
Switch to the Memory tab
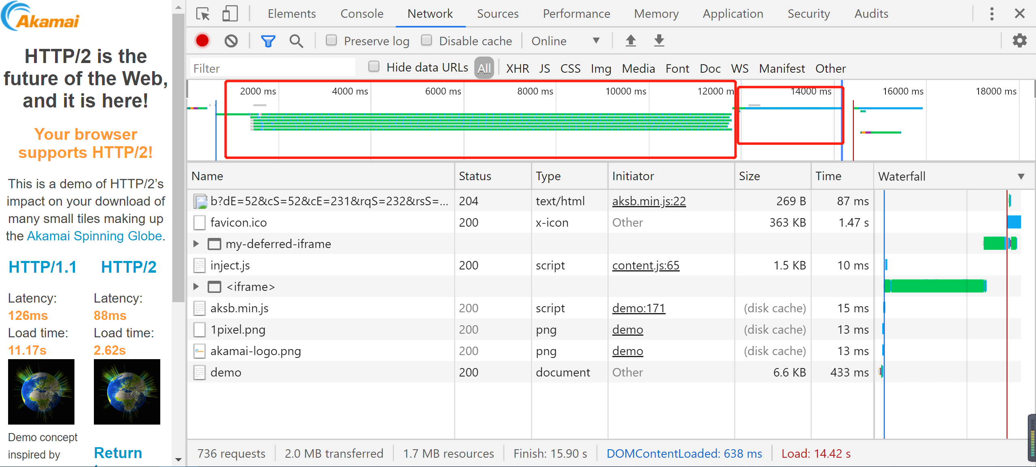pos(656,14)
